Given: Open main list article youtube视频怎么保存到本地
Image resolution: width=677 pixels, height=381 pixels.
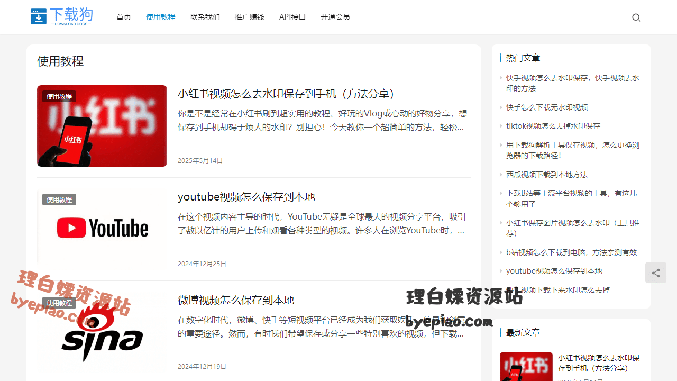Looking at the screenshot, I should coord(246,197).
